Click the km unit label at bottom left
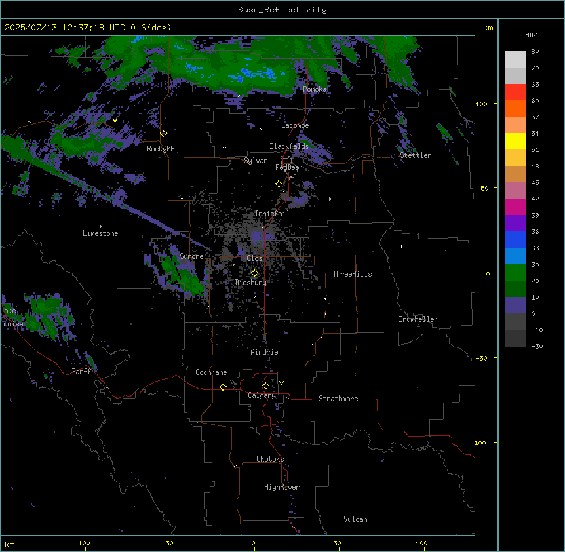Image resolution: width=565 pixels, height=552 pixels. (10, 544)
